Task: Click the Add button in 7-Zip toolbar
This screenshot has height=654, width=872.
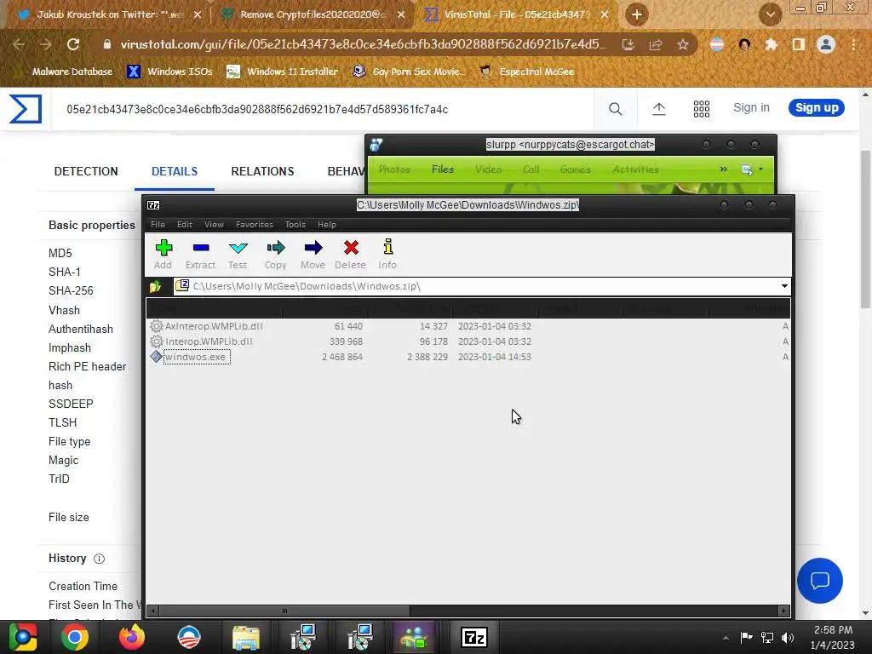Action: pyautogui.click(x=163, y=254)
